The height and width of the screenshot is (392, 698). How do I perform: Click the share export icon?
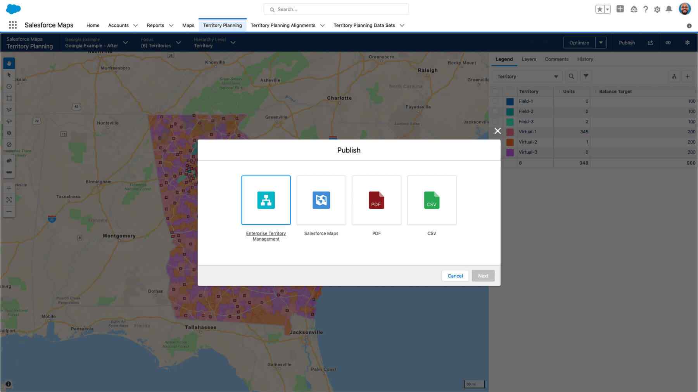(650, 43)
